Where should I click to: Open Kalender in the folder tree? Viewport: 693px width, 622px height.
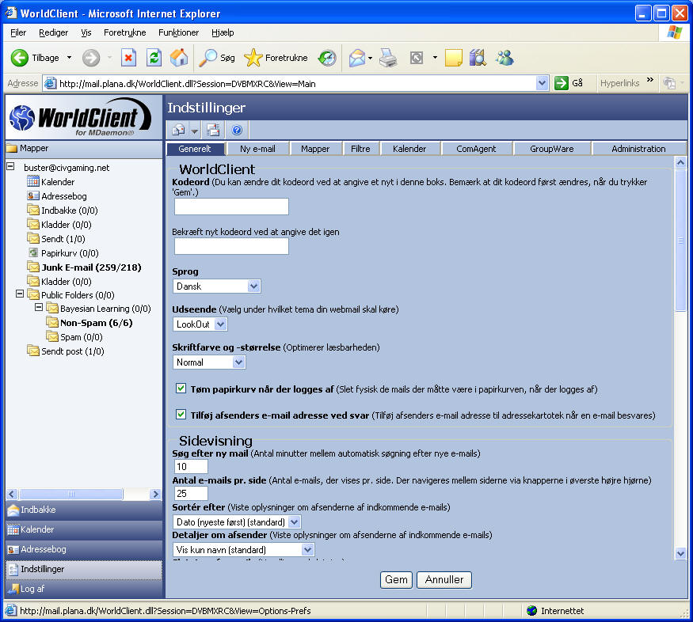[57, 182]
